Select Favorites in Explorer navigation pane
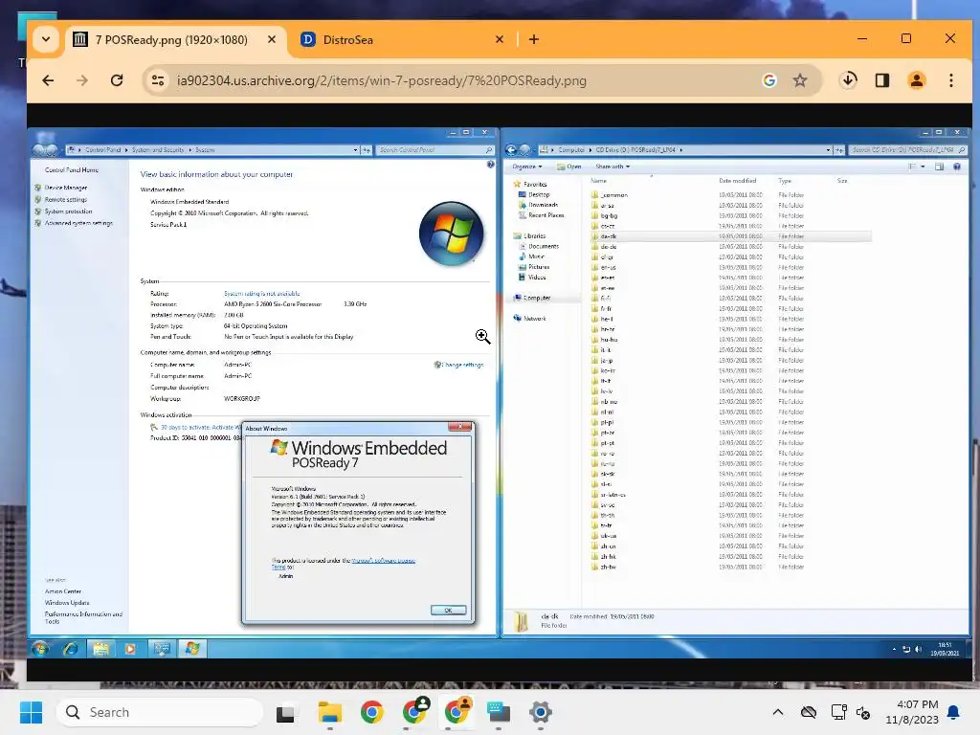This screenshot has width=980, height=735. tap(535, 185)
